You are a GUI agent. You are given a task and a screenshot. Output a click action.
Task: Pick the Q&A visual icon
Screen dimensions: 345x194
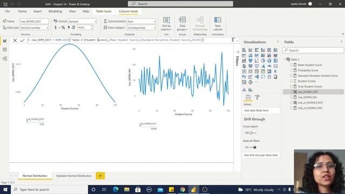pos(263,77)
